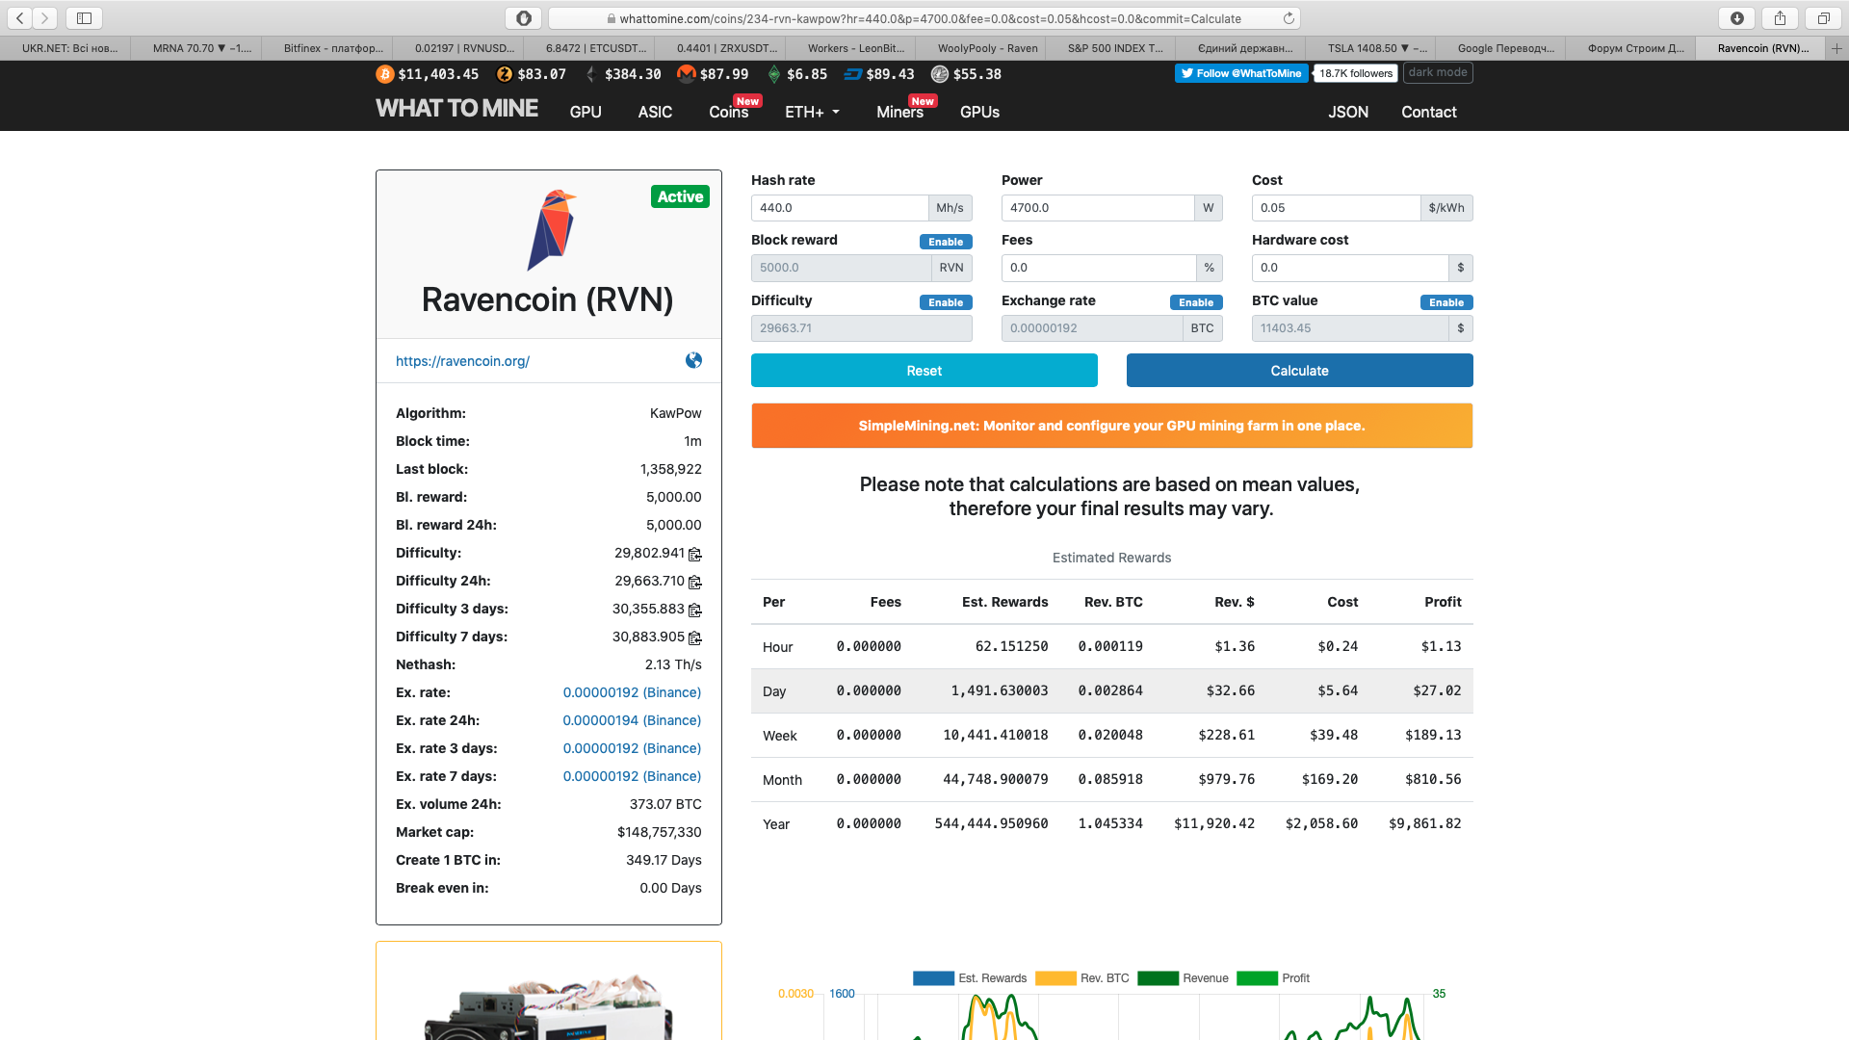
Task: Open the Ex. rate Binance link
Action: click(x=632, y=692)
